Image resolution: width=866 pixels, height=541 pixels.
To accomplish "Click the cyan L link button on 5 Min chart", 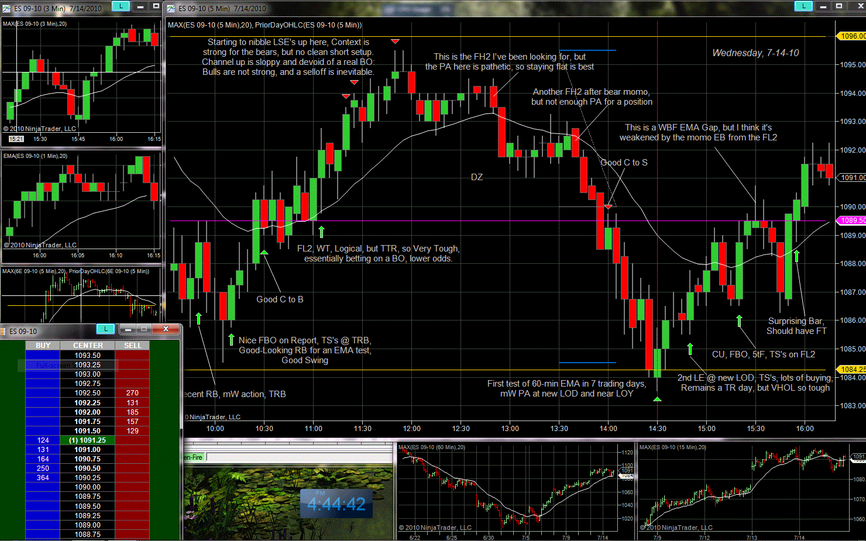I will pyautogui.click(x=803, y=6).
